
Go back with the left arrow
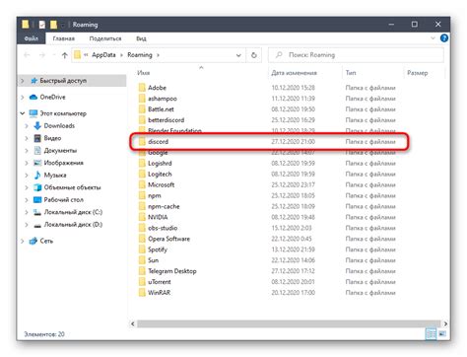click(x=27, y=55)
